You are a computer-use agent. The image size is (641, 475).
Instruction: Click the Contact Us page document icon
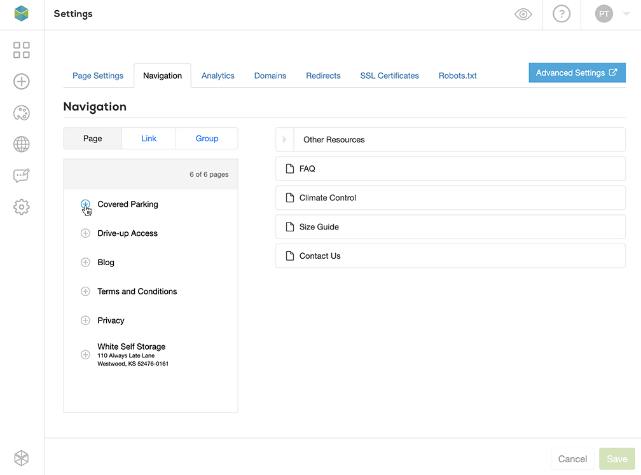pyautogui.click(x=290, y=256)
